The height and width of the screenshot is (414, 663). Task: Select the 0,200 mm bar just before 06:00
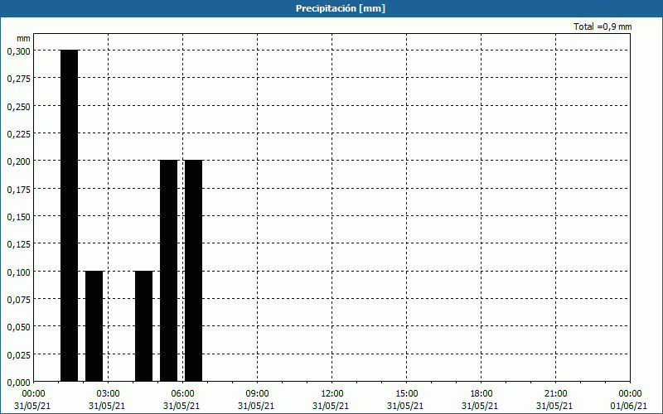coord(169,271)
